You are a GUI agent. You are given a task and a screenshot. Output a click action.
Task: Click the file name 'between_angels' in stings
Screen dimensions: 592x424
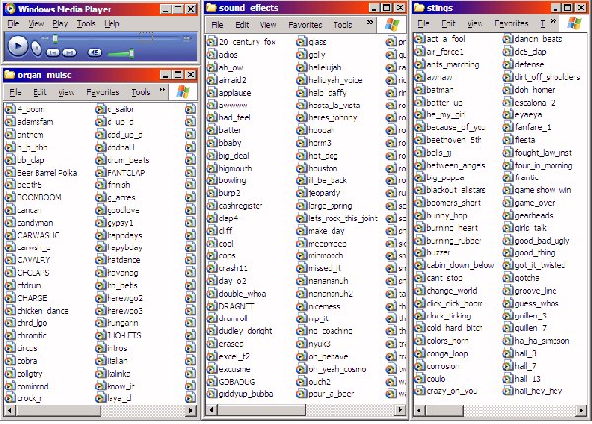[456, 165]
